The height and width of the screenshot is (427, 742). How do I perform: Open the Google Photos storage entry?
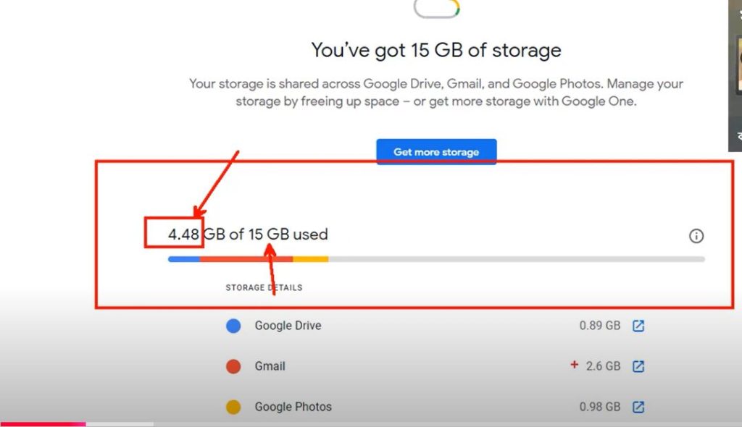pos(292,407)
